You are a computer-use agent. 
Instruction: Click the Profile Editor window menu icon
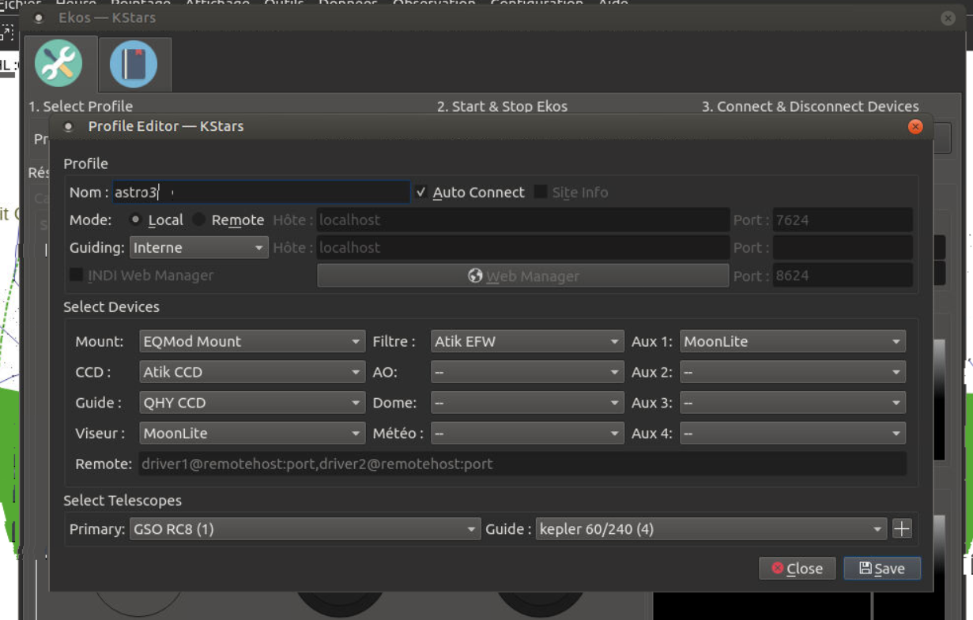(x=68, y=126)
